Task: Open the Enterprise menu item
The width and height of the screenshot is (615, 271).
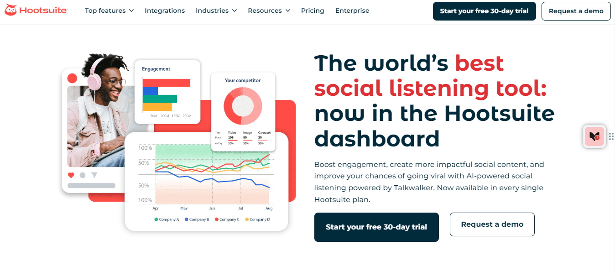Action: [x=352, y=10]
